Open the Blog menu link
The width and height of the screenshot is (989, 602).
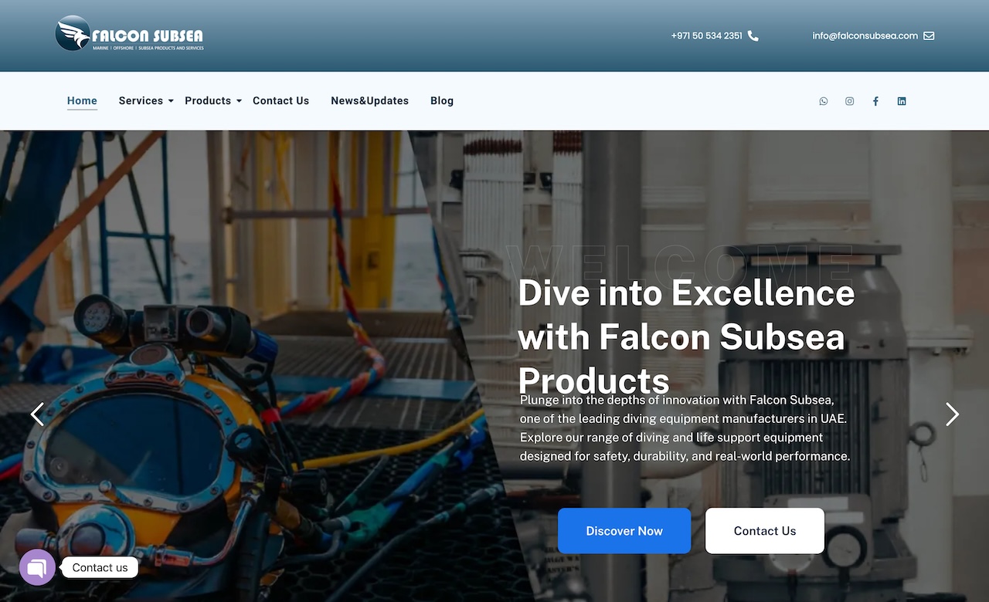(442, 101)
